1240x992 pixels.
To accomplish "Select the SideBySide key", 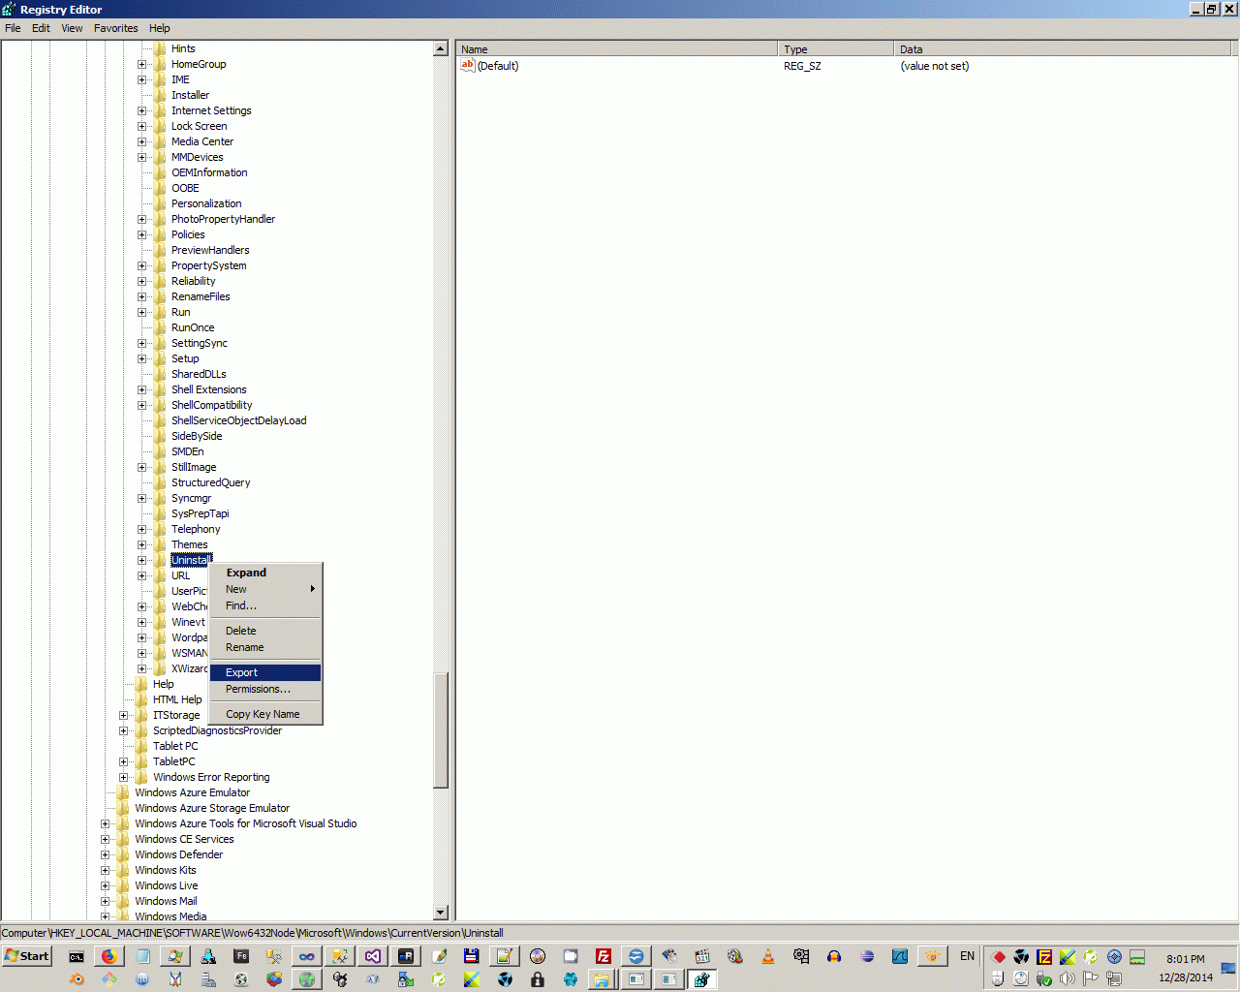I will click(197, 436).
